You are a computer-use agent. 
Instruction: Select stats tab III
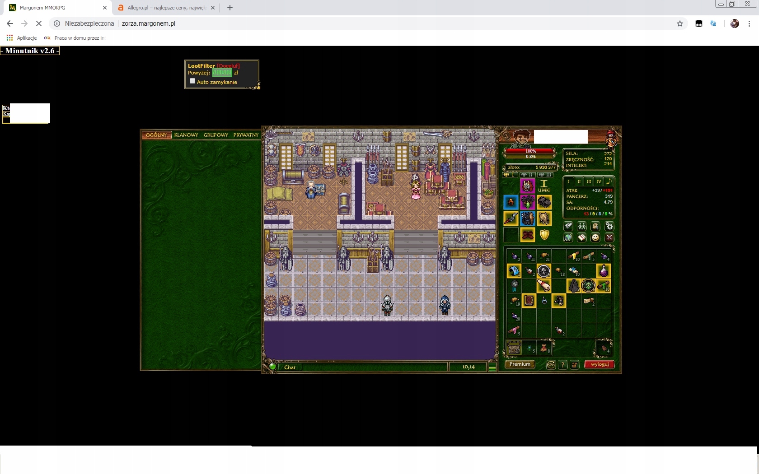(589, 181)
